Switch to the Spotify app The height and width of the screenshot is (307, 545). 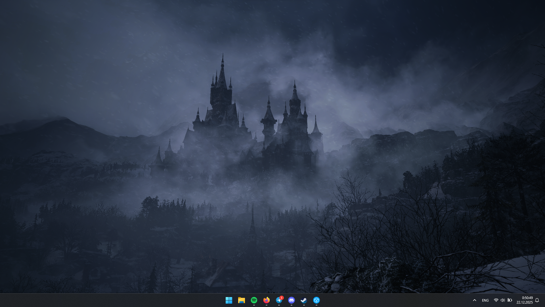coord(254,300)
